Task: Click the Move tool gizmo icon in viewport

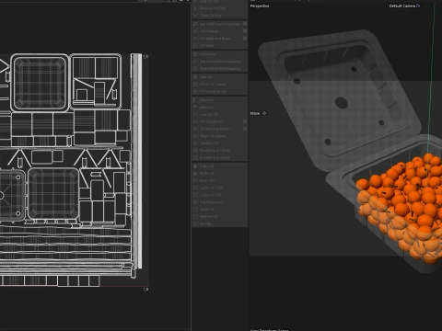Action: 264,113
